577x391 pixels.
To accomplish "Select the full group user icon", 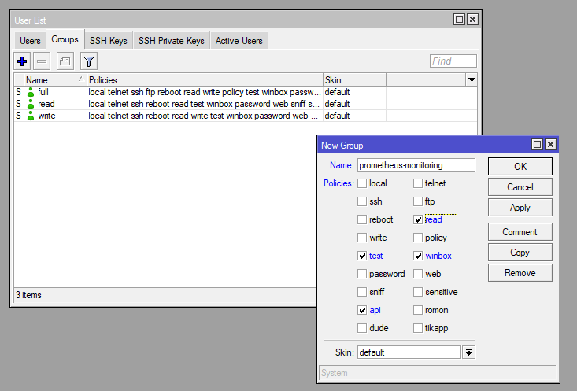I will tap(31, 92).
